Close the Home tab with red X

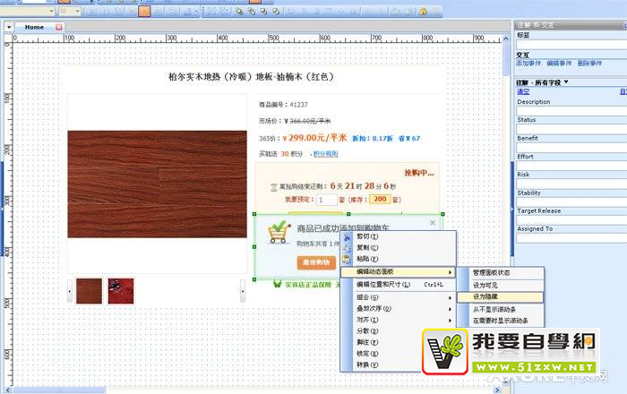click(x=59, y=27)
